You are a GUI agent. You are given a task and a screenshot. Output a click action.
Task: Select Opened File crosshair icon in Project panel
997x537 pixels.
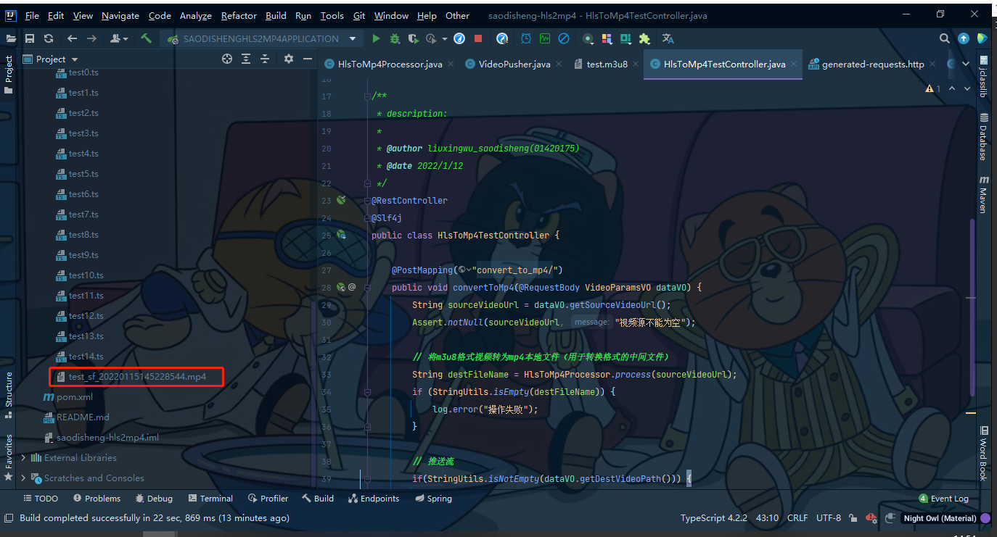(227, 59)
